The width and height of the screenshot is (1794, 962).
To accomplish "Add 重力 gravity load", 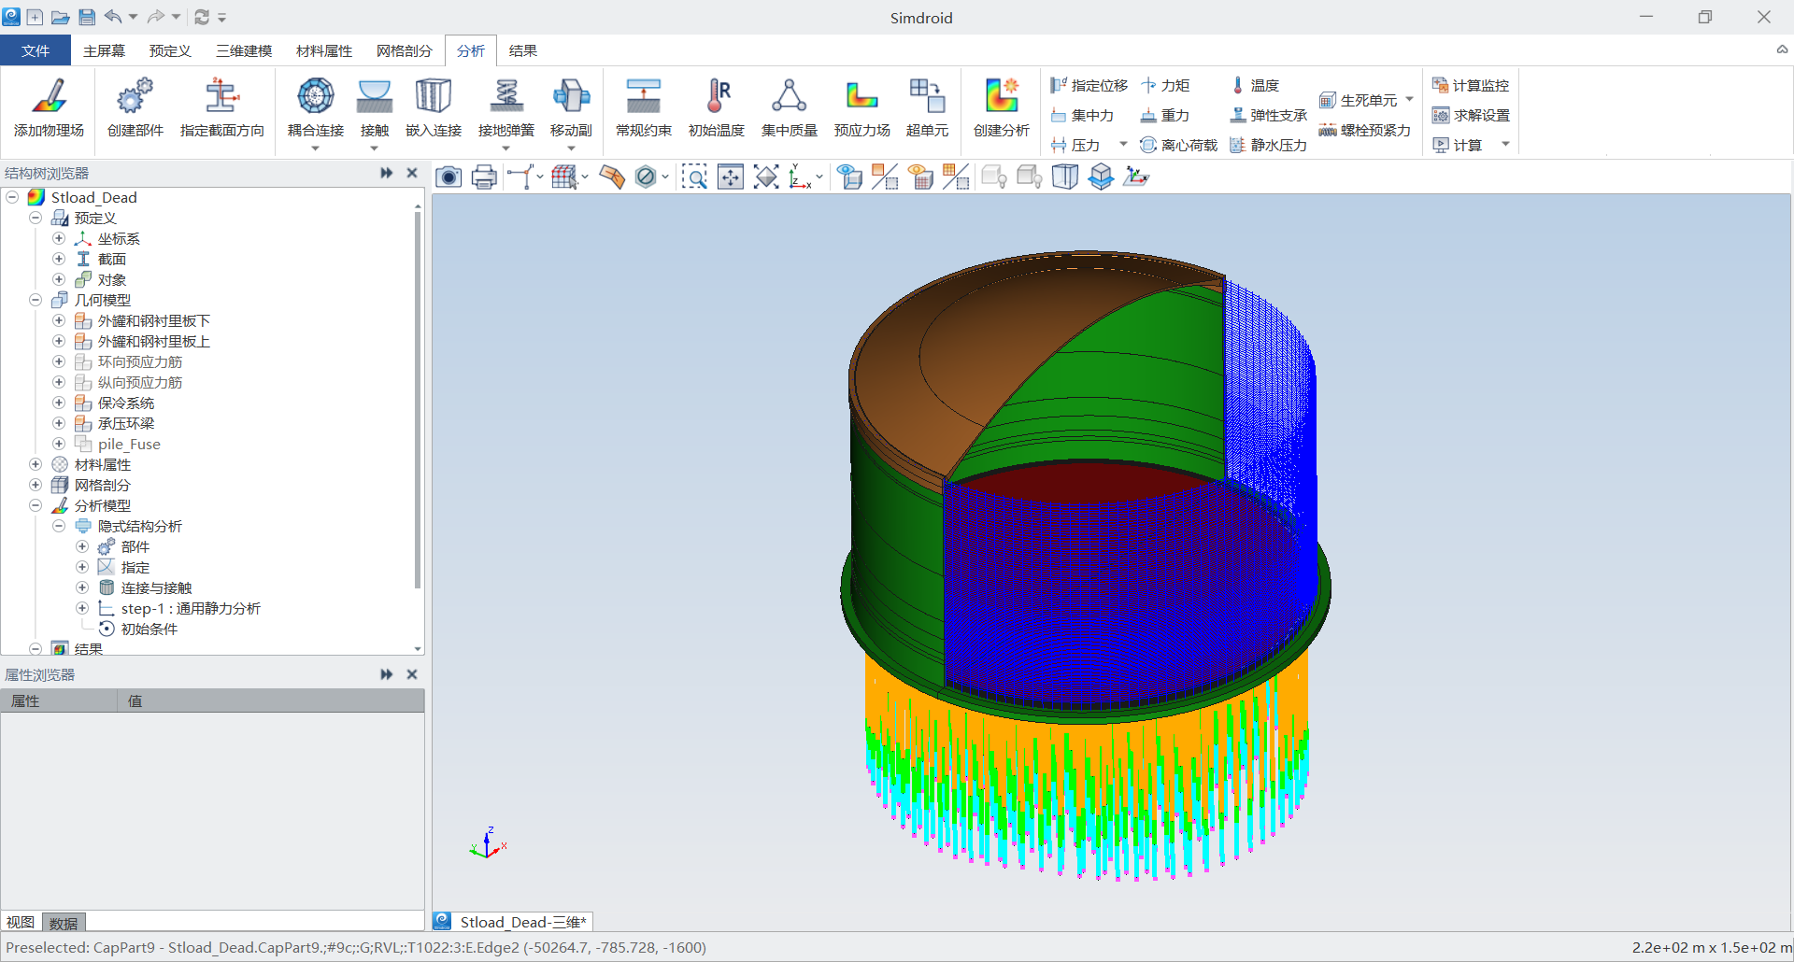I will tap(1165, 115).
